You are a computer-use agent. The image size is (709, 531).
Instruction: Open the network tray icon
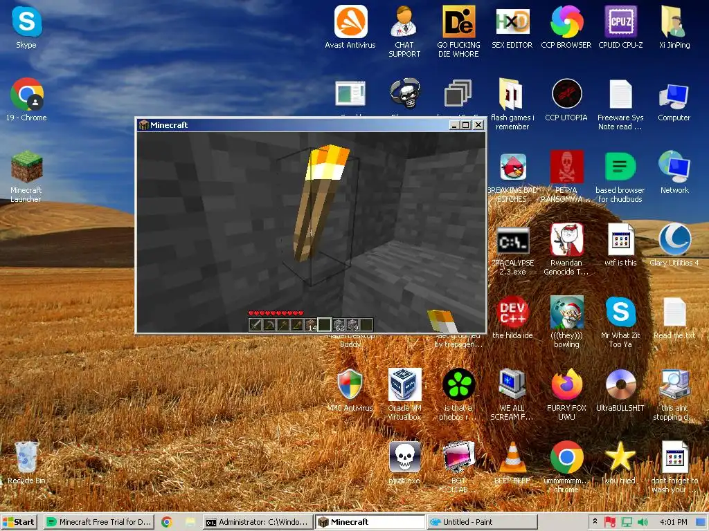[627, 522]
